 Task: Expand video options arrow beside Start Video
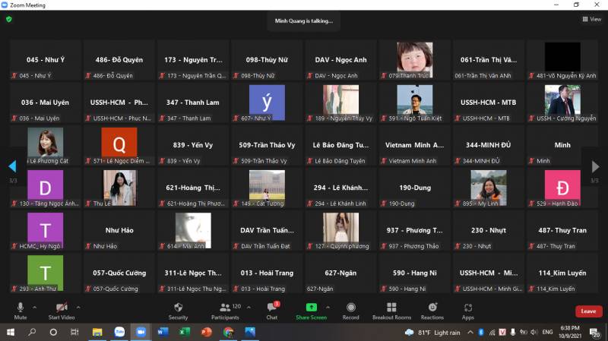coord(78,307)
